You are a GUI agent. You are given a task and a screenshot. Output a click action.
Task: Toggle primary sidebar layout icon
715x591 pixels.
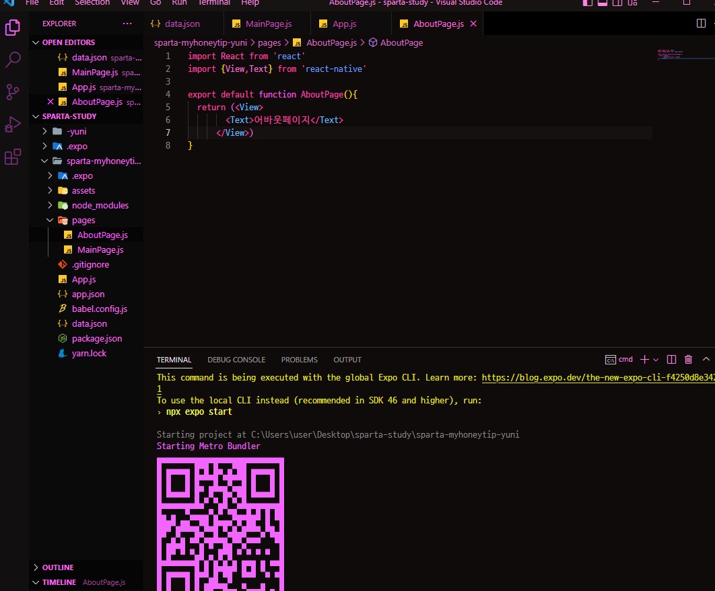pyautogui.click(x=588, y=3)
